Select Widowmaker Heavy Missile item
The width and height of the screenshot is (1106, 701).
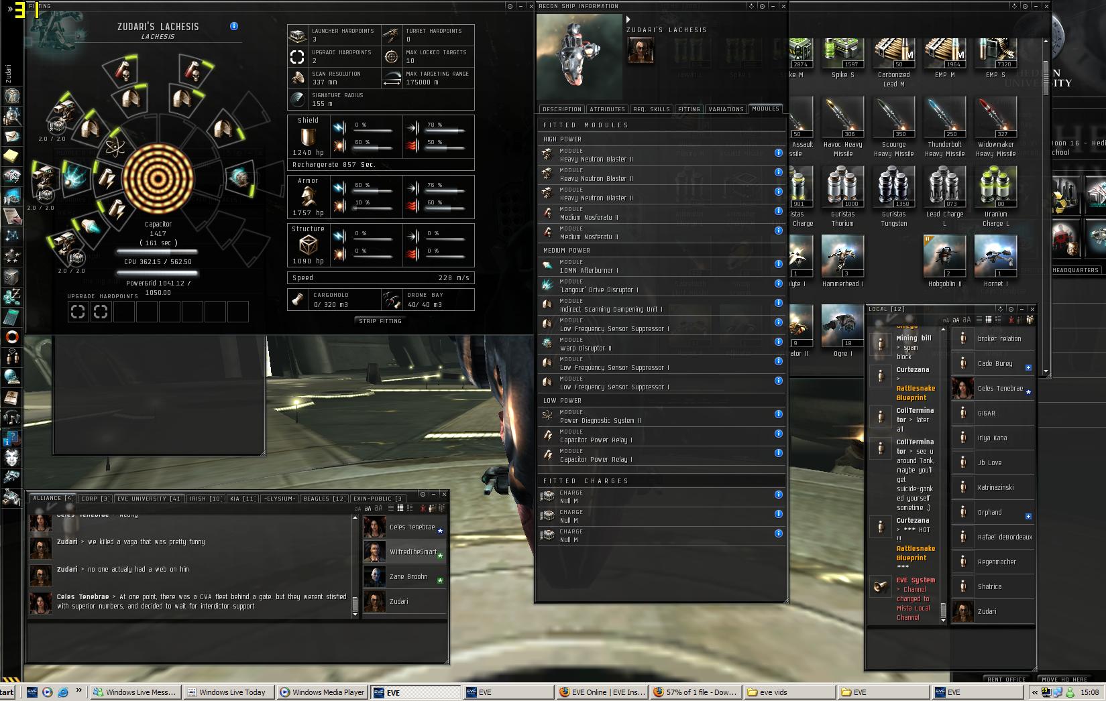[x=995, y=127]
